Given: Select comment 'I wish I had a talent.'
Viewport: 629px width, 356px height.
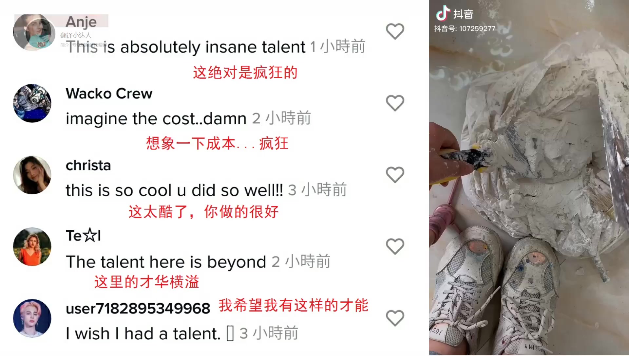Looking at the screenshot, I should point(143,334).
